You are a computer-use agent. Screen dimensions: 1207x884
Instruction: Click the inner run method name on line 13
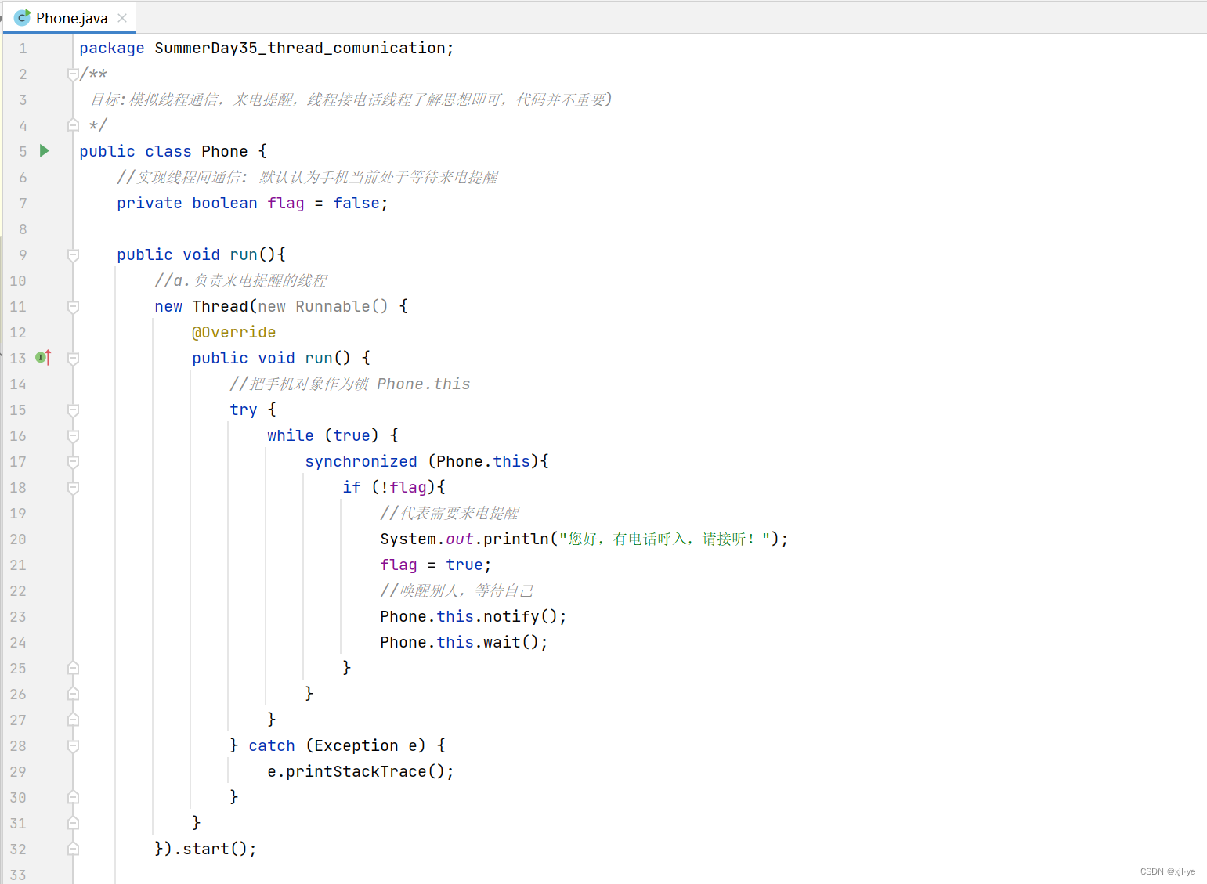click(319, 359)
